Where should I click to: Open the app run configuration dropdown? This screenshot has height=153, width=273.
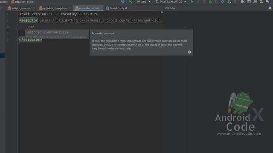(x=143, y=2)
